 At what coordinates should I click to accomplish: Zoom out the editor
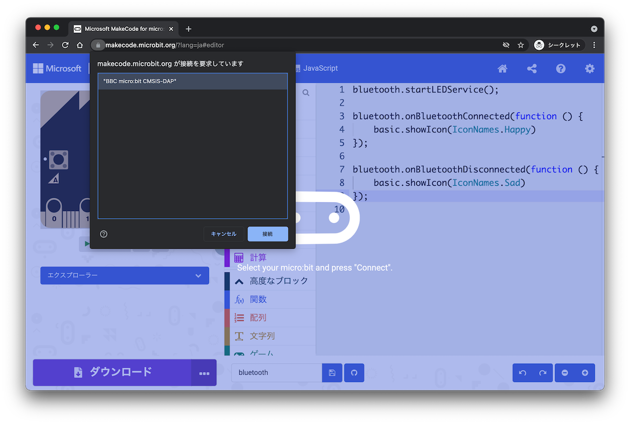pos(565,373)
